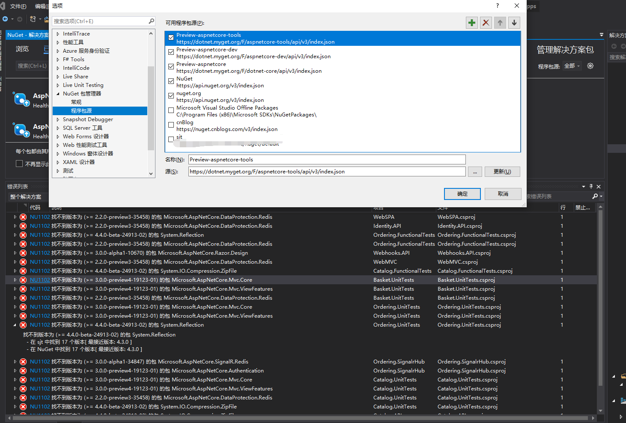
Task: Close the Error List panel
Action: coord(599,186)
